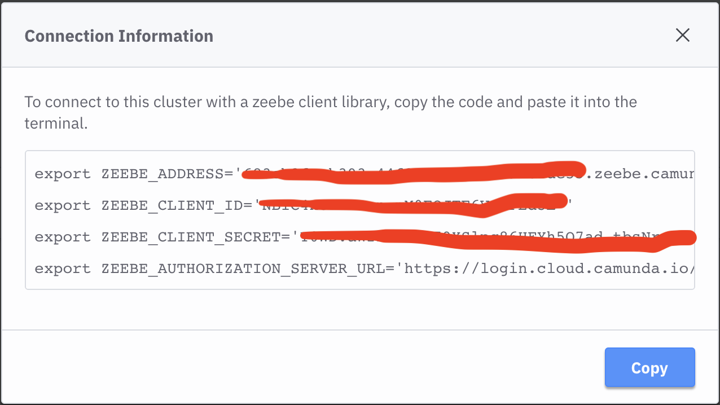Select the ZEEBE_AUTHORIZATION_SERVER_URL line
Screen dimensions: 720x405
(x=364, y=268)
